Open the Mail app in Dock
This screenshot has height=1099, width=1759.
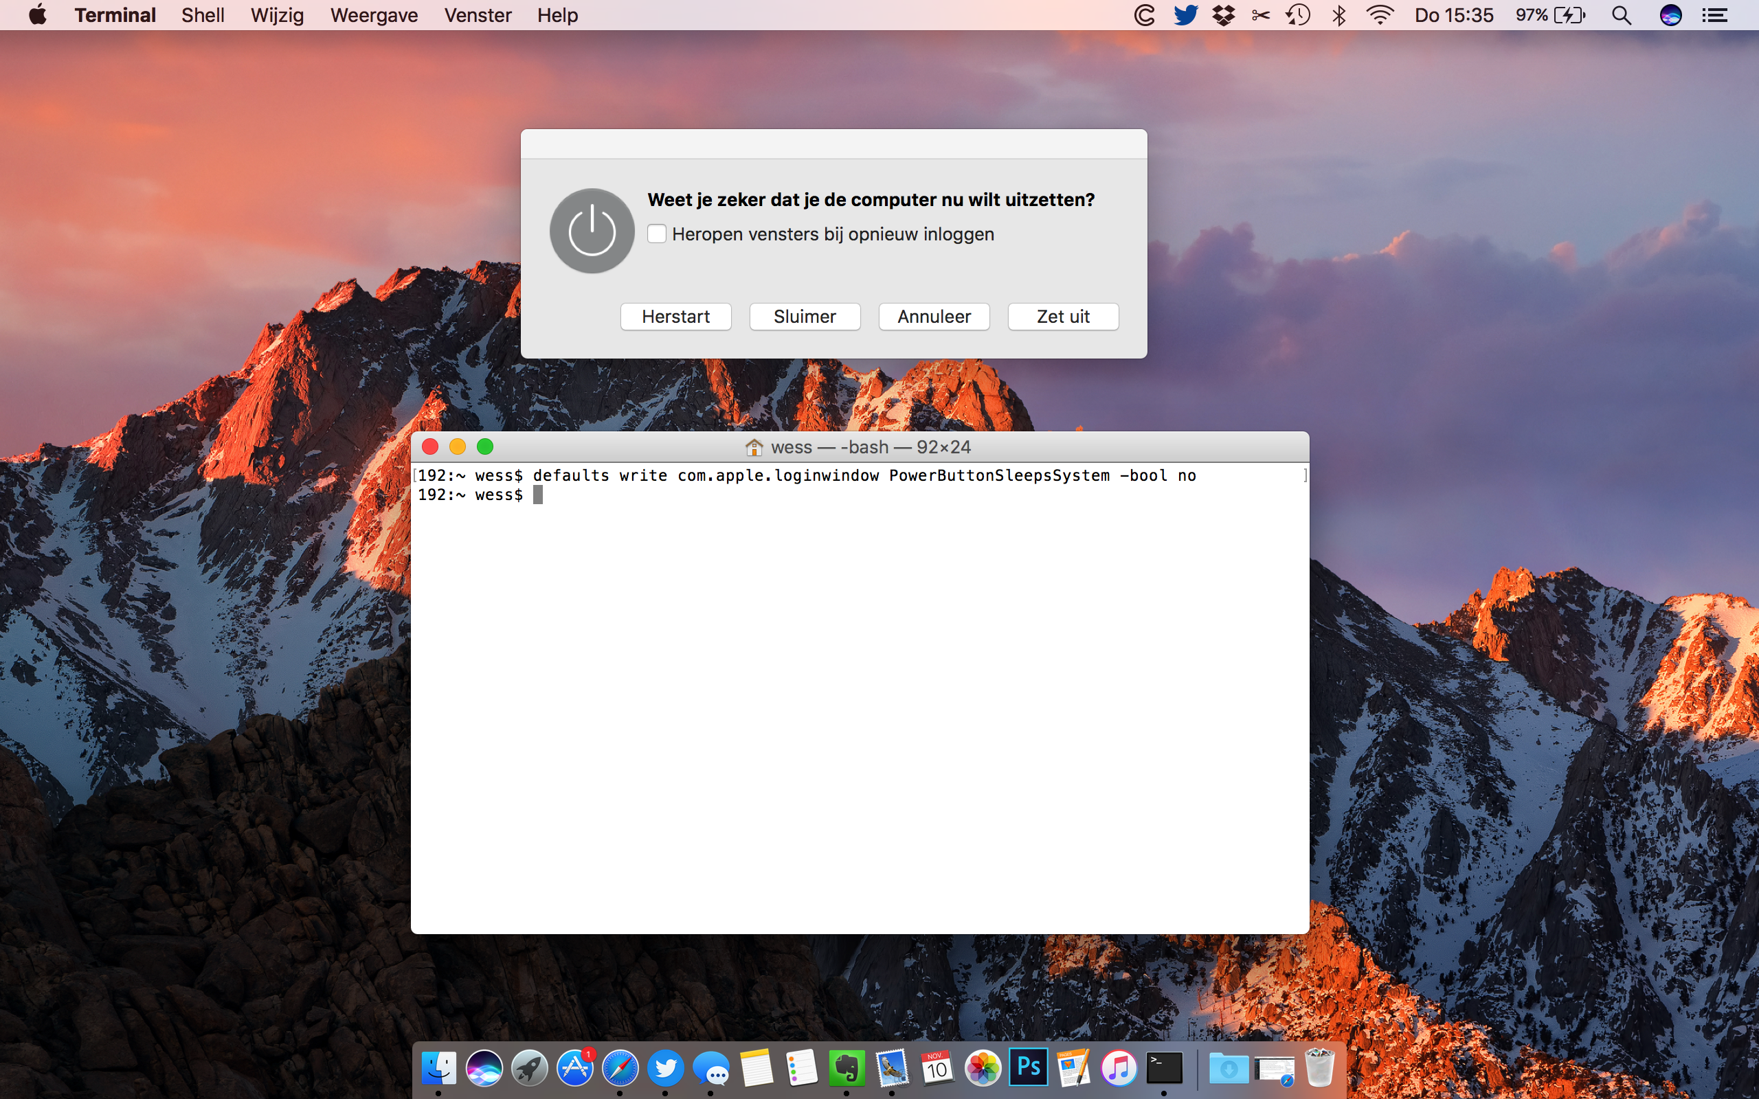892,1069
